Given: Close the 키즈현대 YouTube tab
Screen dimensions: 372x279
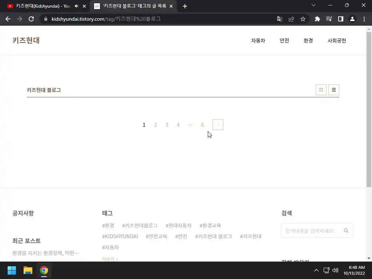Looking at the screenshot, I should point(84,6).
